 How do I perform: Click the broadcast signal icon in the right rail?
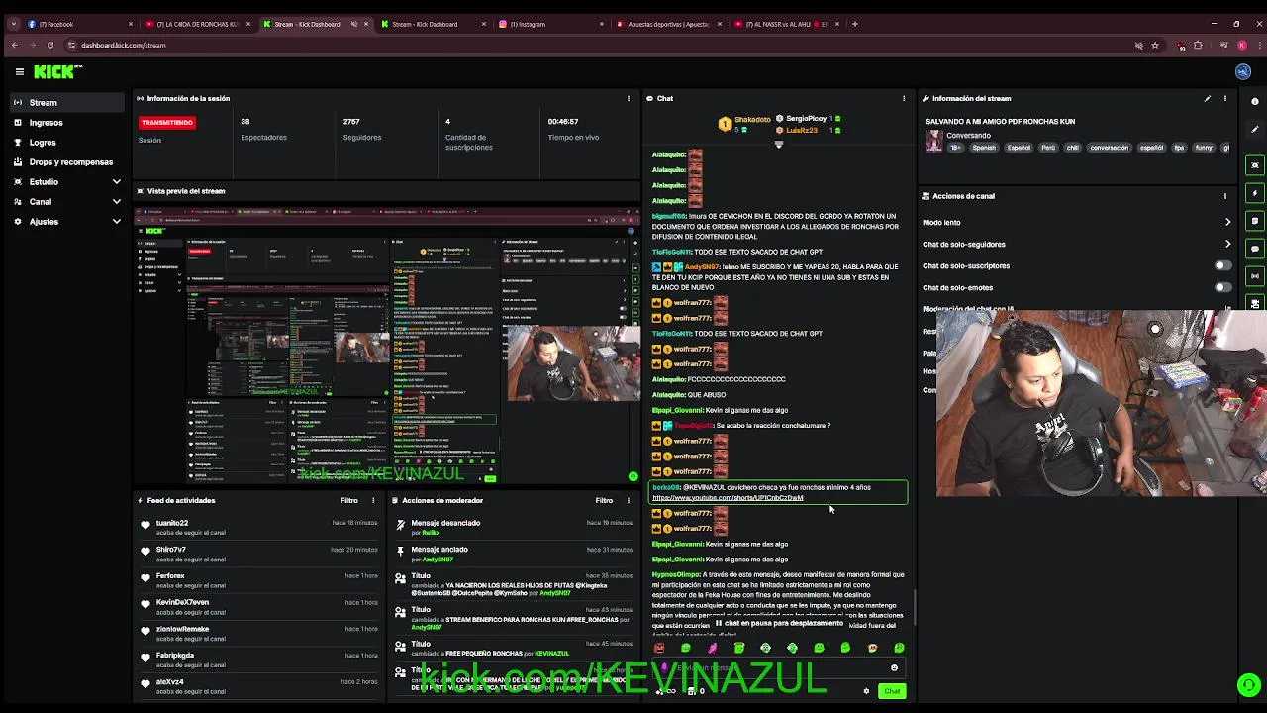[x=1255, y=276]
